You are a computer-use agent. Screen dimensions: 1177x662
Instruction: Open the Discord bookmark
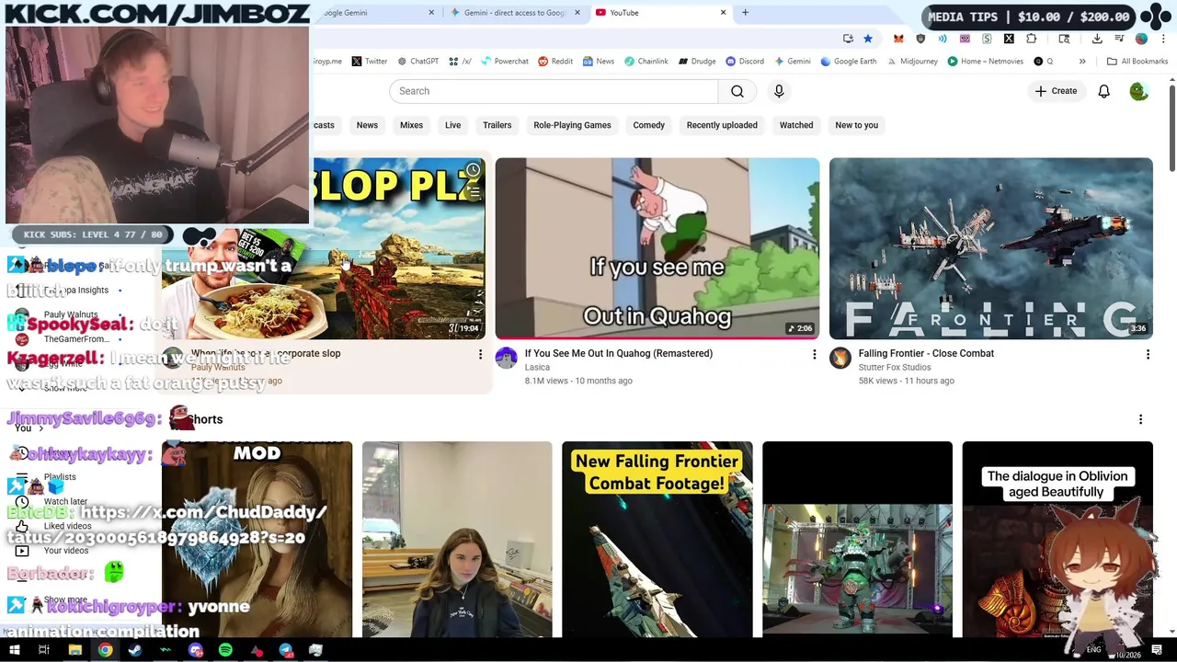(x=745, y=62)
